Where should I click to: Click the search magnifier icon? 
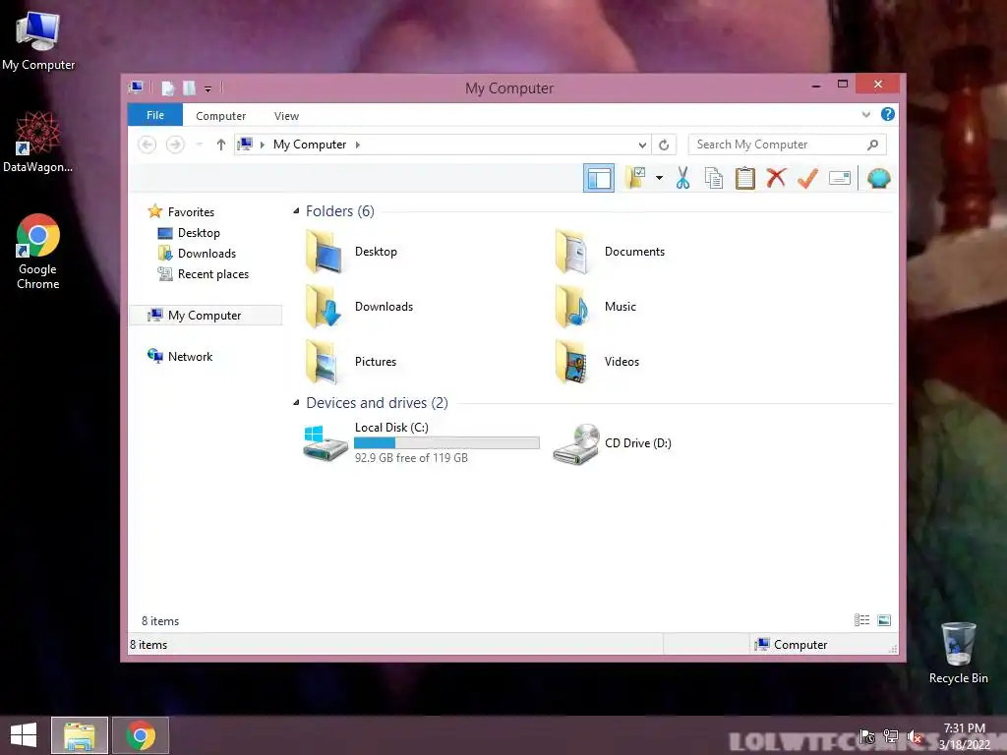872,145
